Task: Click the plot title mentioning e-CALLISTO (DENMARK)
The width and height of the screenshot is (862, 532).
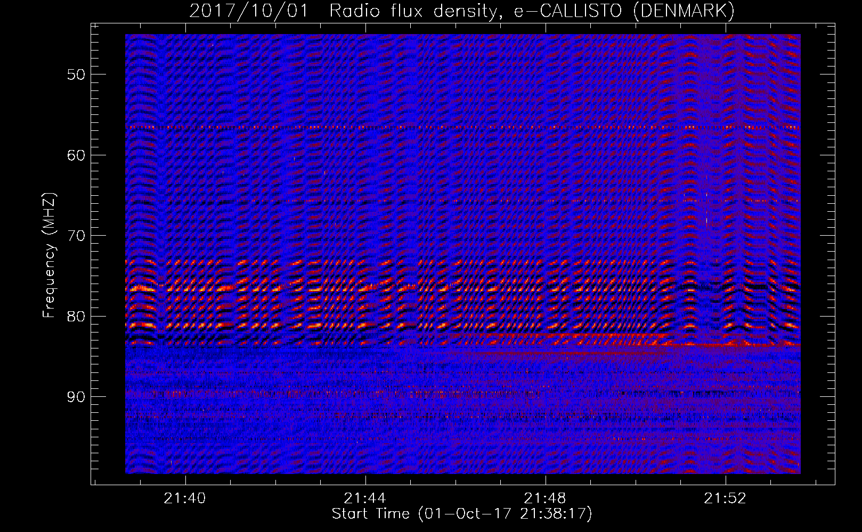Action: pyautogui.click(x=462, y=11)
